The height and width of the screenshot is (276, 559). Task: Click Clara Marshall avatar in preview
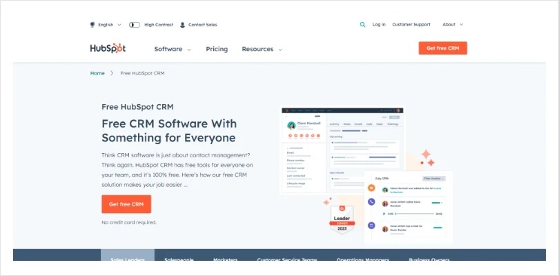[292, 126]
